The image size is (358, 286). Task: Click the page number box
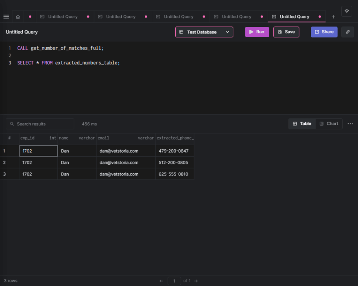click(174, 281)
